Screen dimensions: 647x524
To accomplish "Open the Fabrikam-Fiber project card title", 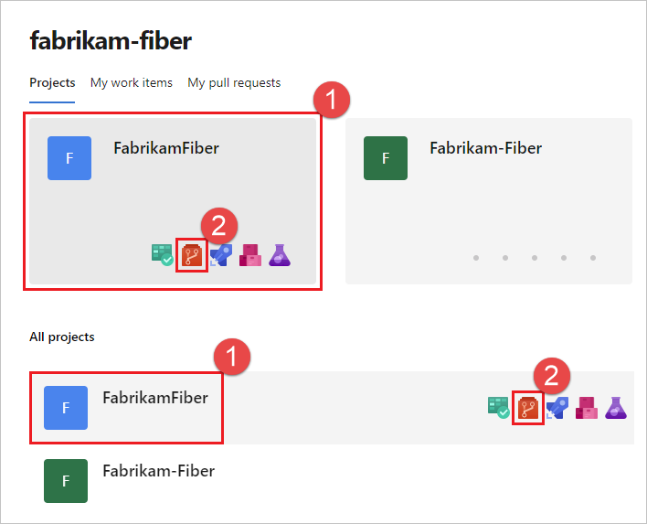I will (485, 147).
